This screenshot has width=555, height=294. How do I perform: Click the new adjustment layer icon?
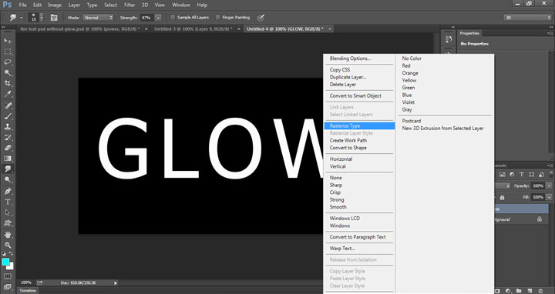[508, 291]
